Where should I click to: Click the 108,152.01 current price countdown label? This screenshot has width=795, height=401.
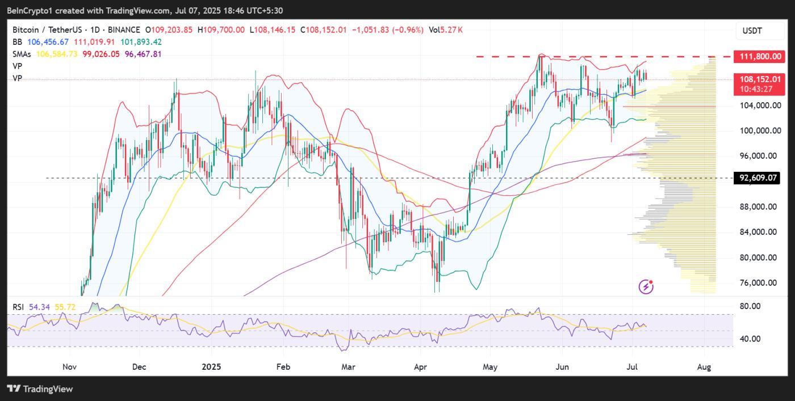[x=758, y=84]
